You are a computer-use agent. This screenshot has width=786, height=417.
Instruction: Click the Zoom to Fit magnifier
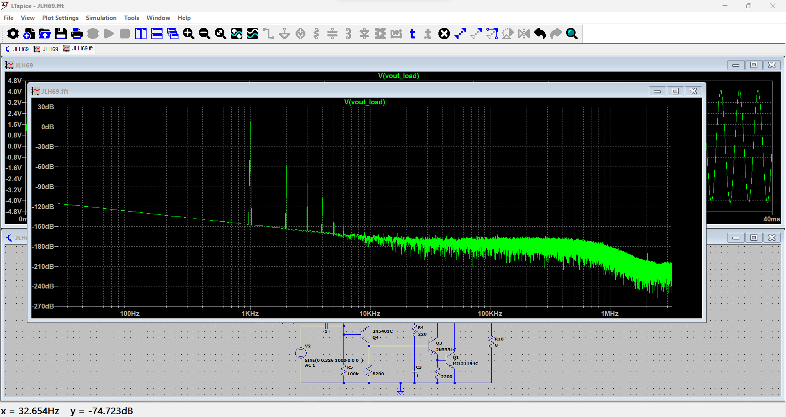[221, 34]
